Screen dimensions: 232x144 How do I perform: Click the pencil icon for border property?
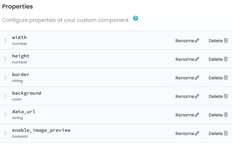pos(197,78)
